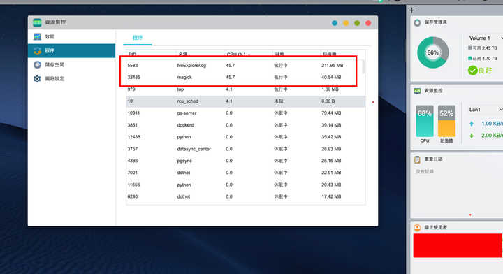The width and height of the screenshot is (503, 274).
Task: Click the 偏好設定 gear icon
Action: point(37,78)
